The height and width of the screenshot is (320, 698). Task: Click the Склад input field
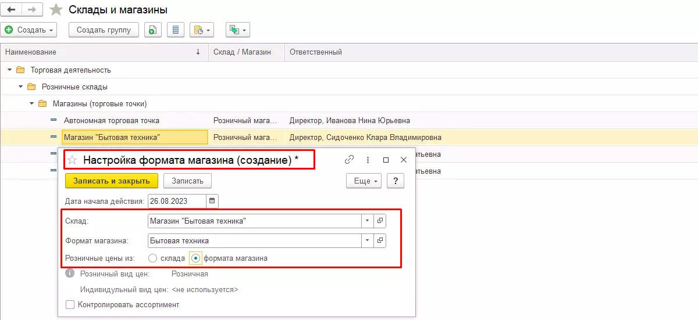point(254,221)
